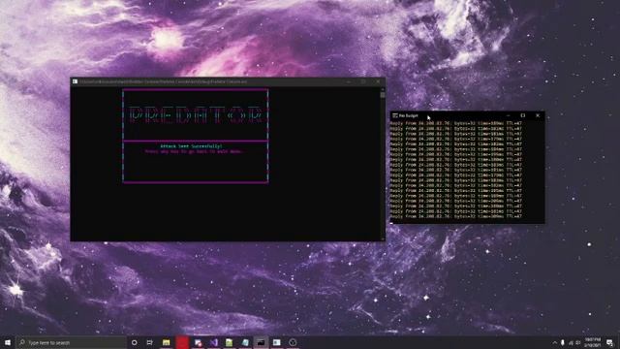The image size is (620, 349).
Task: Open Cortana from the taskbar circle icon
Action: tap(135, 342)
